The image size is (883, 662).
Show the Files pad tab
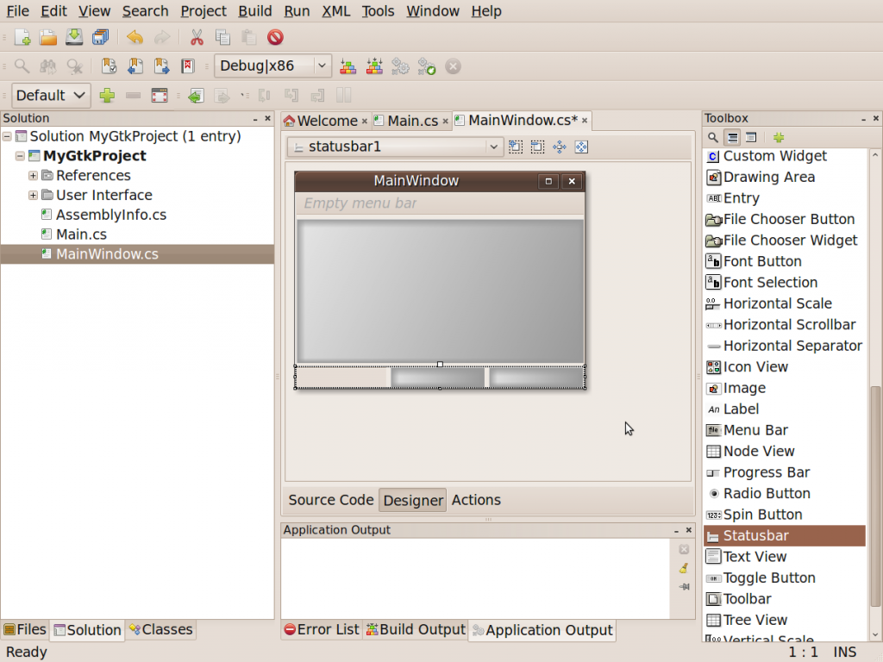[x=25, y=629]
